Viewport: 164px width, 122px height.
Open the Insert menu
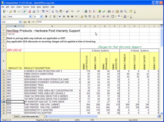point(19,7)
